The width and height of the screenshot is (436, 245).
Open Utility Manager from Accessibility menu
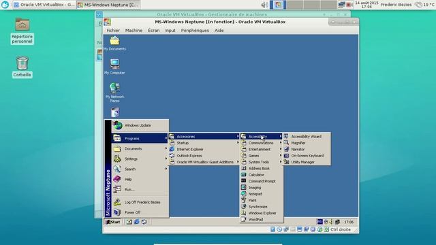(x=307, y=162)
